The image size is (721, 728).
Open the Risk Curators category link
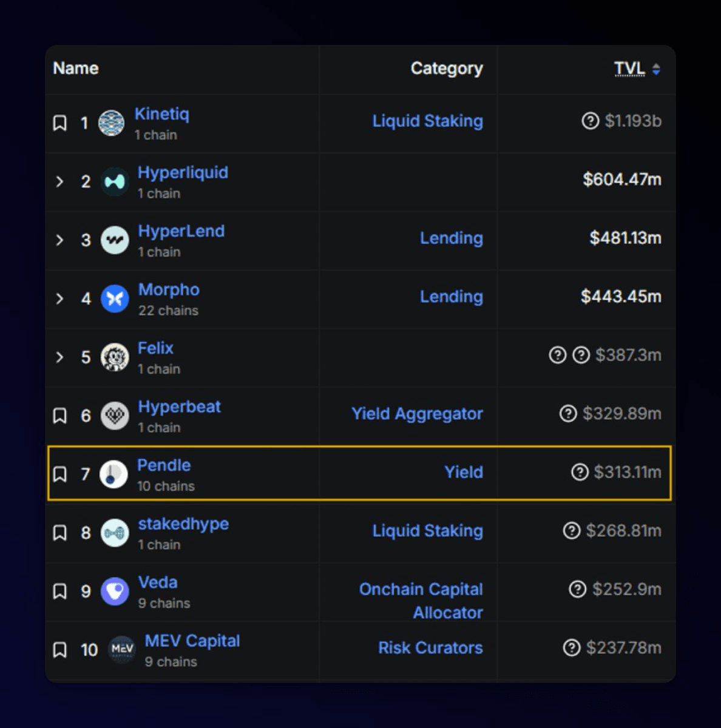[x=430, y=648]
